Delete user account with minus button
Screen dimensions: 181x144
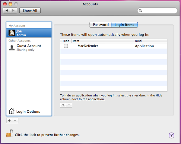tap(15, 121)
